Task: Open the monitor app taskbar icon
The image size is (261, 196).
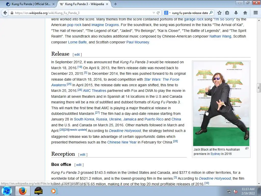Action: tap(38, 191)
